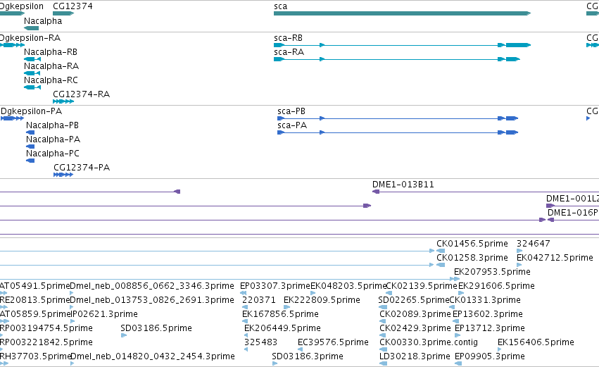Select the Dmel_neb_014820_0432_2454.3prime label

pyautogui.click(x=153, y=357)
